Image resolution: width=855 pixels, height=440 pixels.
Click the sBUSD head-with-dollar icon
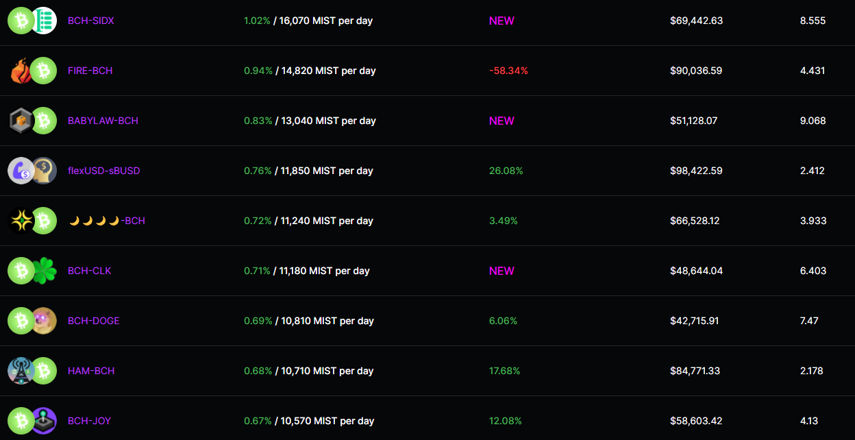click(44, 171)
